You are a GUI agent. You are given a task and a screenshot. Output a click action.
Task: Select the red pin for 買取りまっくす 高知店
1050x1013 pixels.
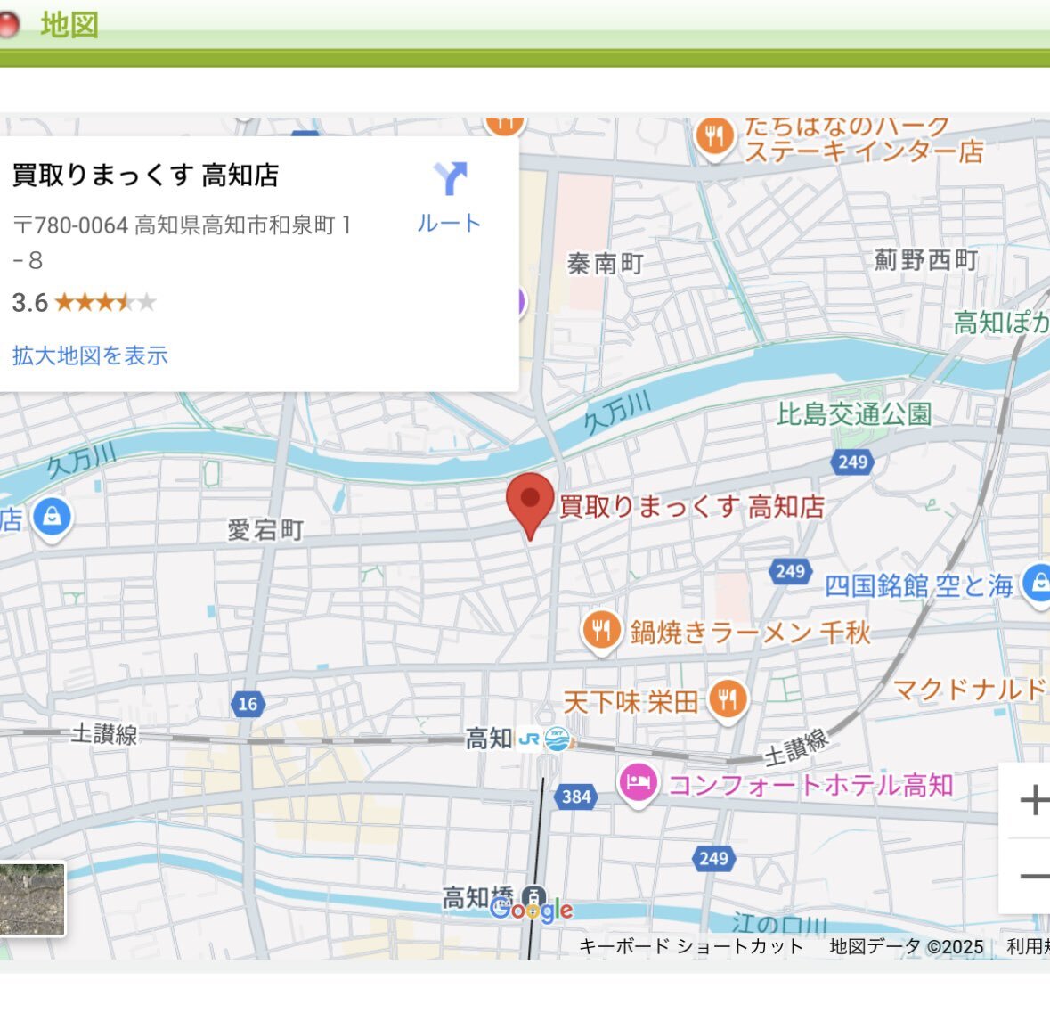click(x=530, y=505)
